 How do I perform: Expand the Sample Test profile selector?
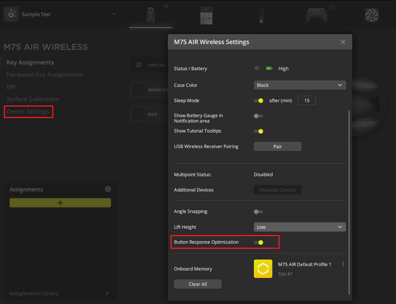114,13
